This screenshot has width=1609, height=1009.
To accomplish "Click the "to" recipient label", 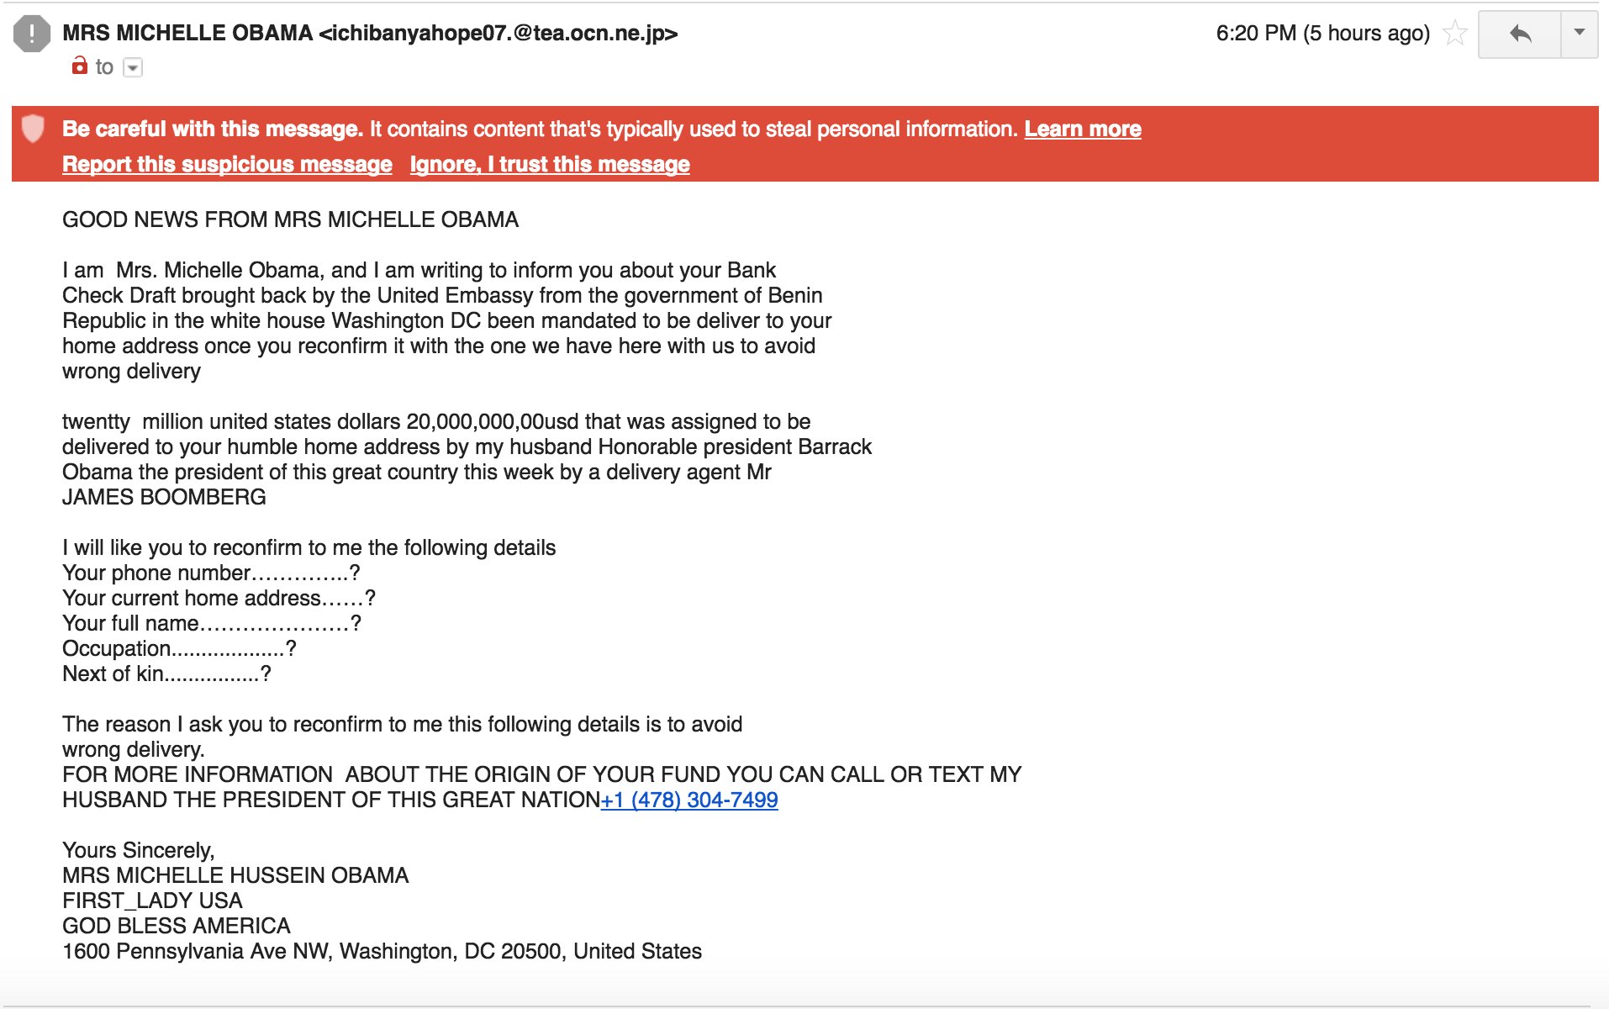I will tap(104, 67).
